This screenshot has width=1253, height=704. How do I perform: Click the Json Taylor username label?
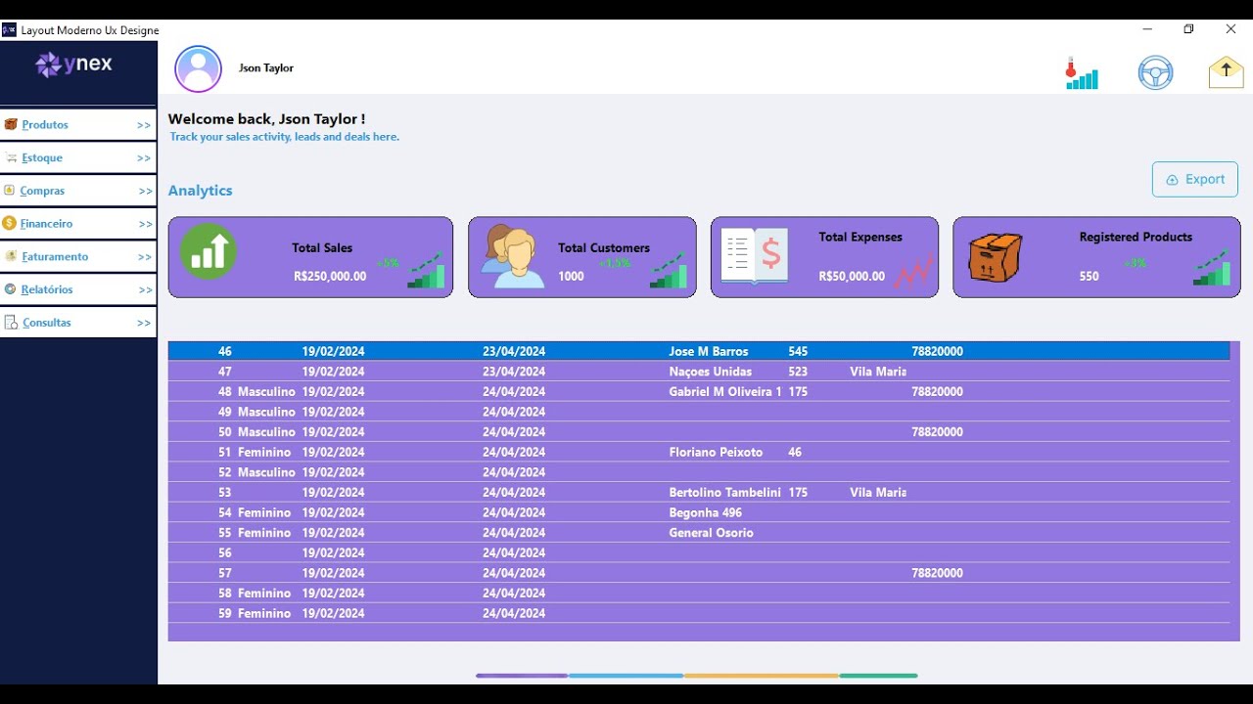[x=266, y=68]
